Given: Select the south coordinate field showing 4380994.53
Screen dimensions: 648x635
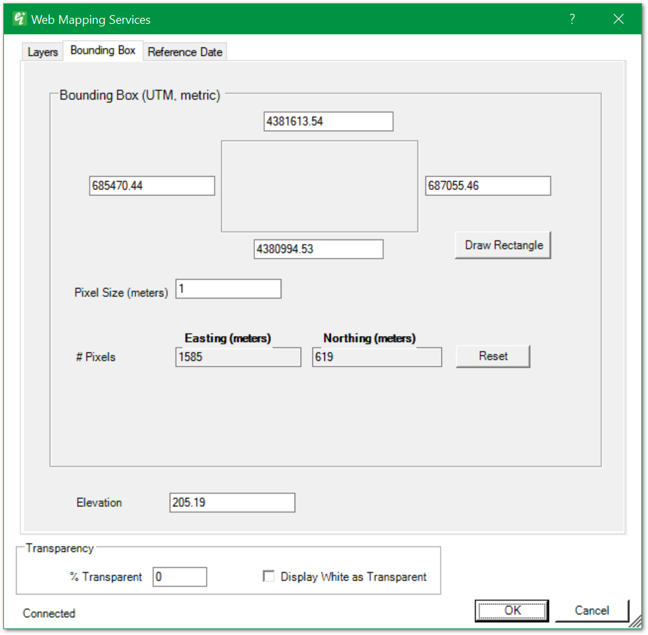Looking at the screenshot, I should tap(318, 249).
